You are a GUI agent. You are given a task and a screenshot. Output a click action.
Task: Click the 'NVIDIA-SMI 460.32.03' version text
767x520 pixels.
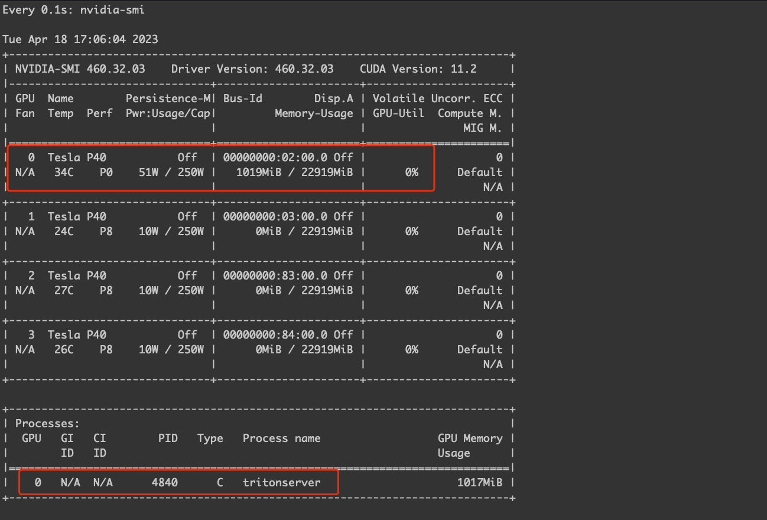80,69
